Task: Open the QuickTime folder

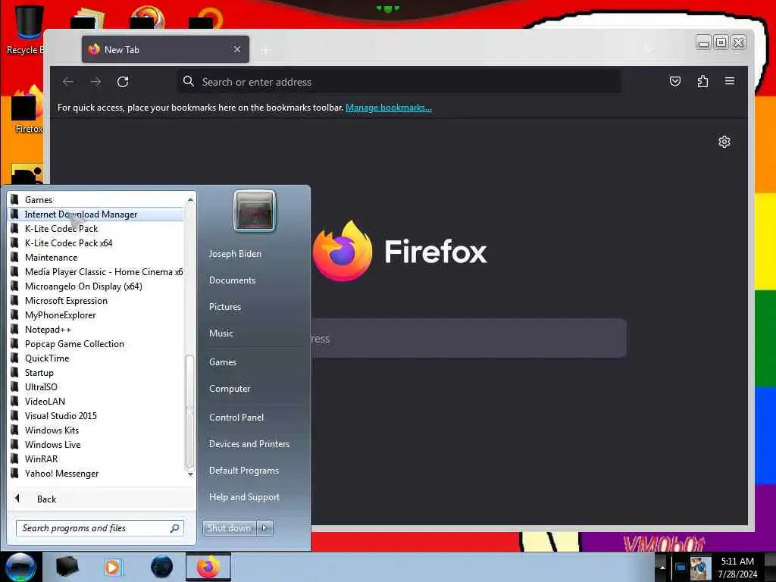Action: (x=96, y=358)
